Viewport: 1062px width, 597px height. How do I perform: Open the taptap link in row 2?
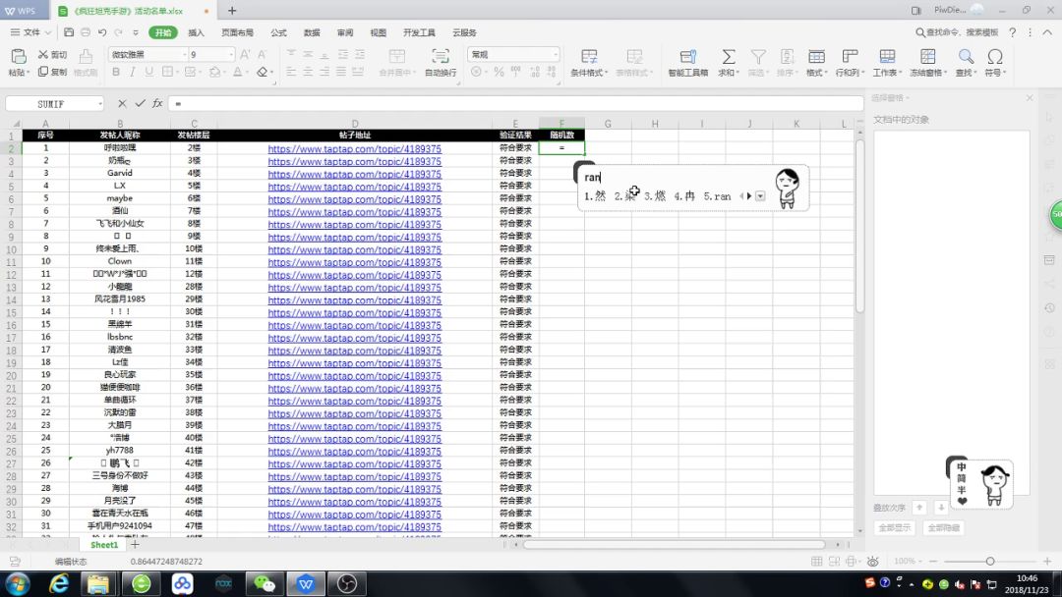click(x=354, y=149)
